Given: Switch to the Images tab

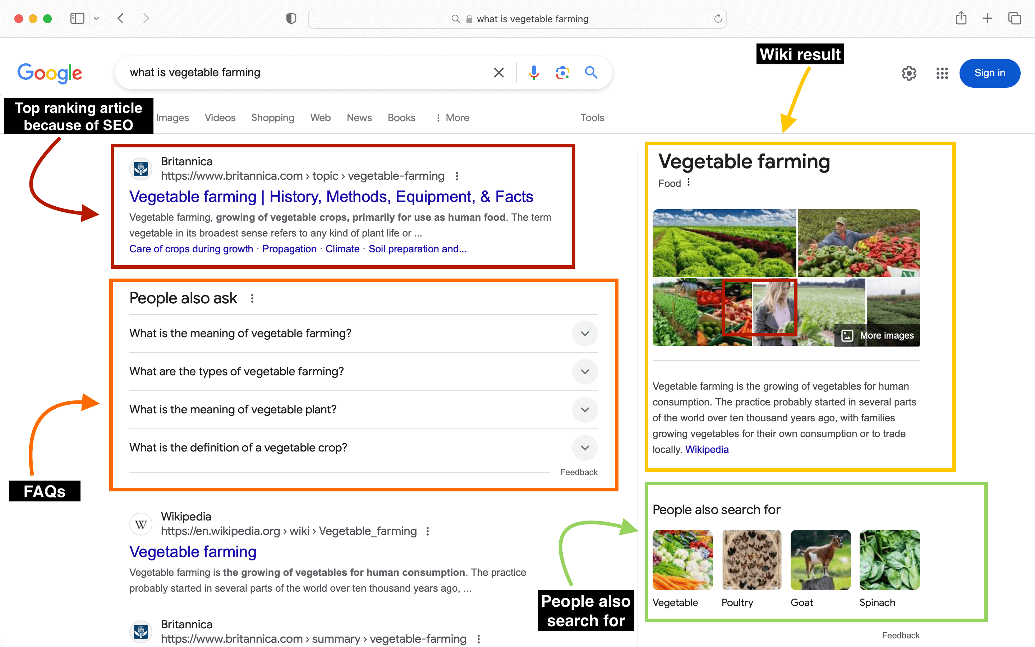Looking at the screenshot, I should (x=172, y=118).
